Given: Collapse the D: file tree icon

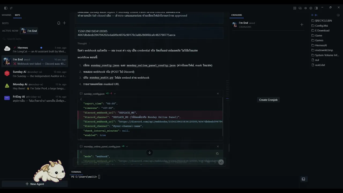Looking at the screenshot, I should pyautogui.click(x=338, y=15).
